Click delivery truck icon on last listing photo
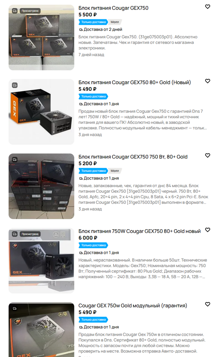 14,308
